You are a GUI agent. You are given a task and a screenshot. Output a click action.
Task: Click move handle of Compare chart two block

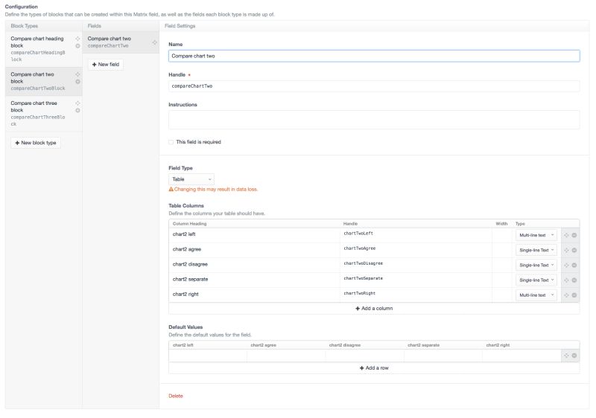coord(77,74)
